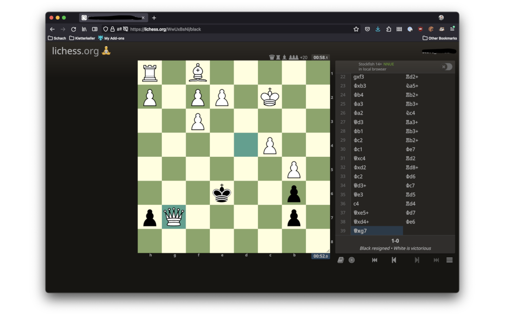Select black's move 30 Ke7

pos(429,149)
